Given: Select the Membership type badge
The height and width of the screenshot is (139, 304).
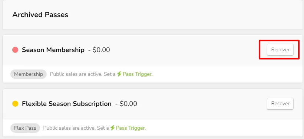Looking at the screenshot, I should [29, 74].
